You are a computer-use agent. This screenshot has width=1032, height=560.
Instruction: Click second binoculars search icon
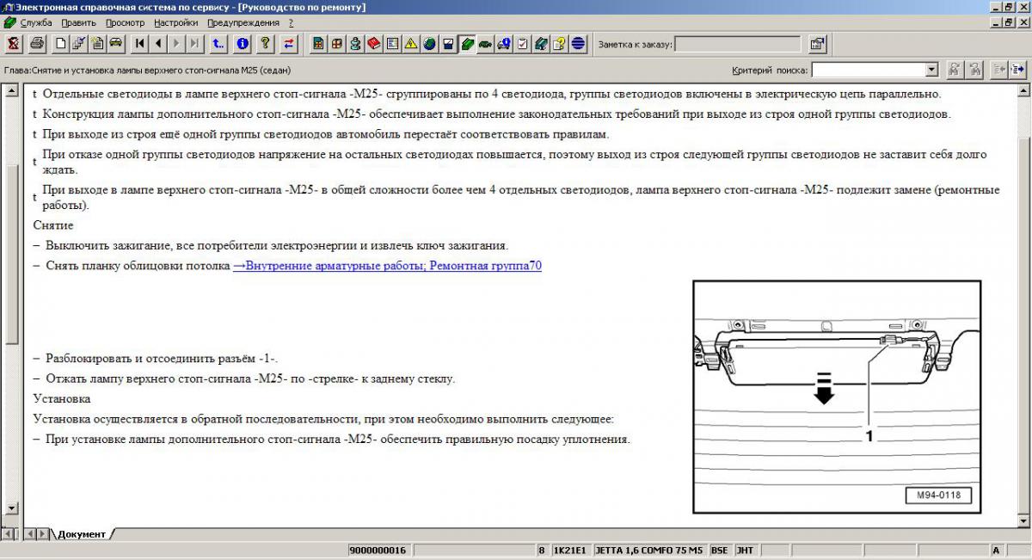(x=975, y=70)
